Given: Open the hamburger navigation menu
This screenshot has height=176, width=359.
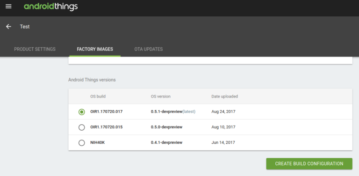Looking at the screenshot, I should pyautogui.click(x=8, y=7).
